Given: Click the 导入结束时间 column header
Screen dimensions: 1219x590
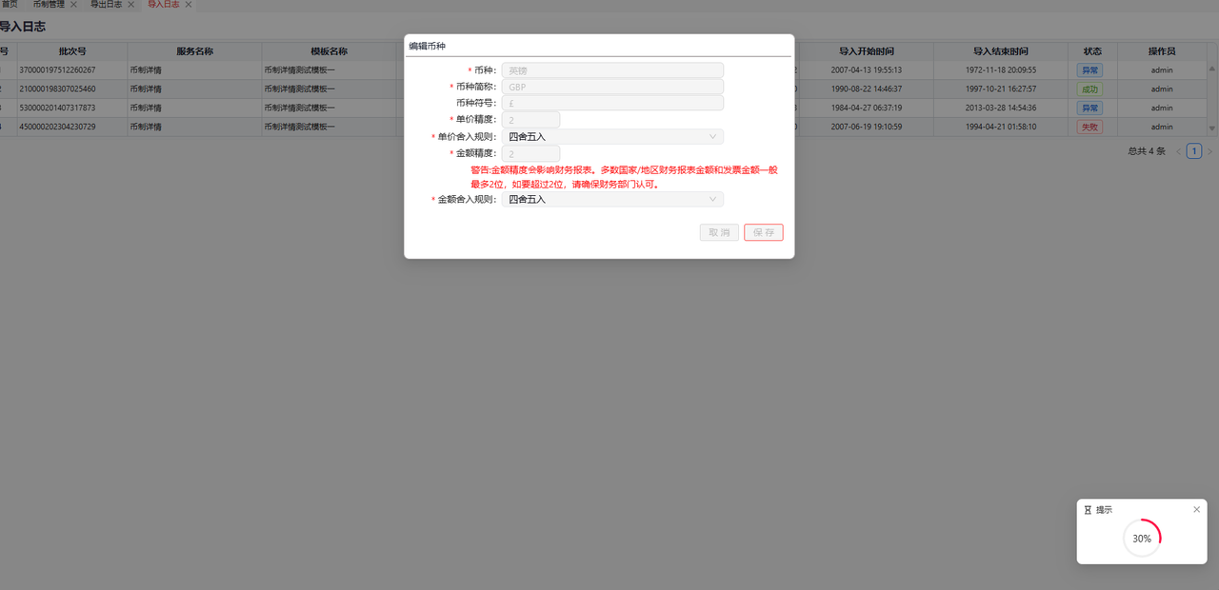Looking at the screenshot, I should click(1000, 51).
